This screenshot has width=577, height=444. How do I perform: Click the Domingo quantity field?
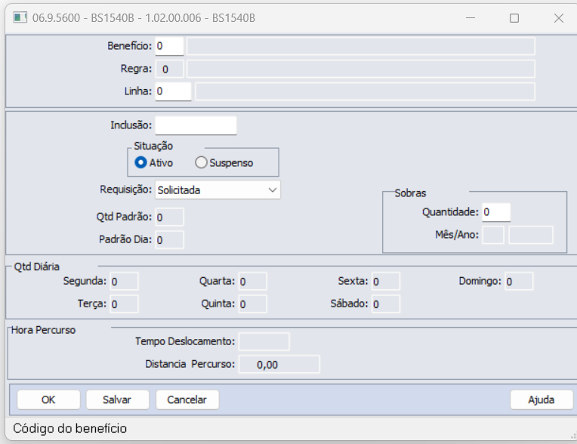[519, 282]
